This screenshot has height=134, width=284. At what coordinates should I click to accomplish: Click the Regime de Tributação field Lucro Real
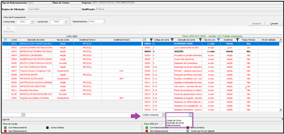point(54,9)
